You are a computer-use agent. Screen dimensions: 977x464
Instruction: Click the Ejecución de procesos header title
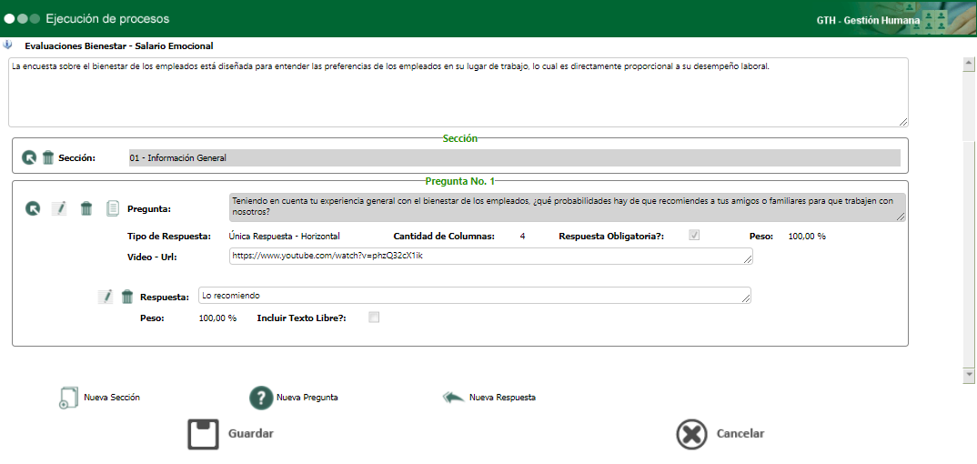[107, 19]
